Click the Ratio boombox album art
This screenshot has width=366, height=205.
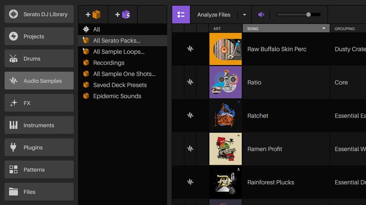[226, 82]
